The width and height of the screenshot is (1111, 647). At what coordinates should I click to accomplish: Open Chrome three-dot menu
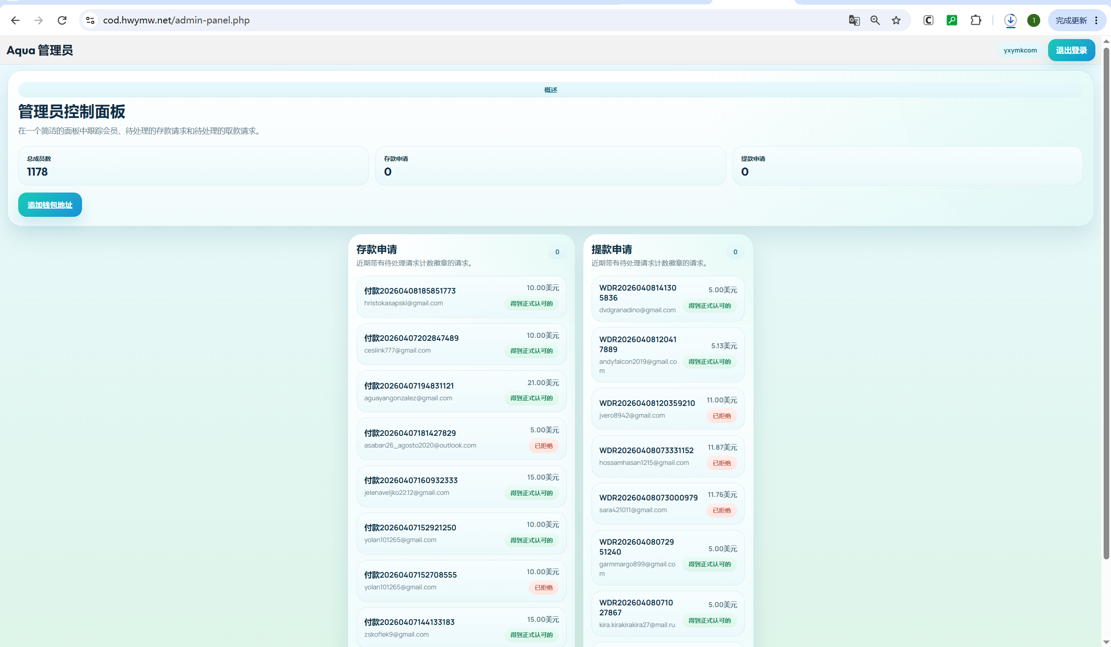(x=1096, y=20)
